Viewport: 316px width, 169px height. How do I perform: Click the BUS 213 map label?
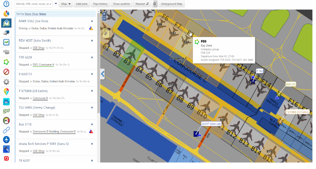click(x=291, y=84)
